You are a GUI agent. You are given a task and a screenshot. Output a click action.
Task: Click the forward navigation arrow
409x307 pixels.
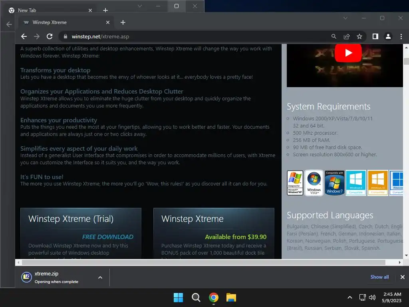point(37,36)
